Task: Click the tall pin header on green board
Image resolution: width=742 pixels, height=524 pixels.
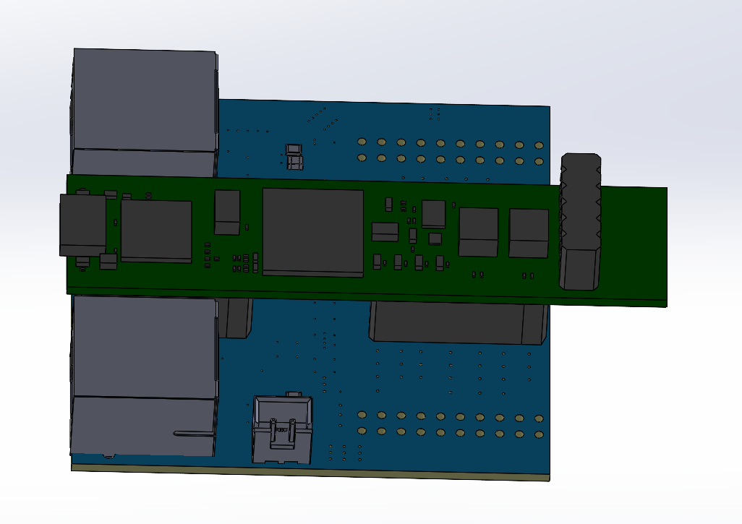Action: pos(580,222)
